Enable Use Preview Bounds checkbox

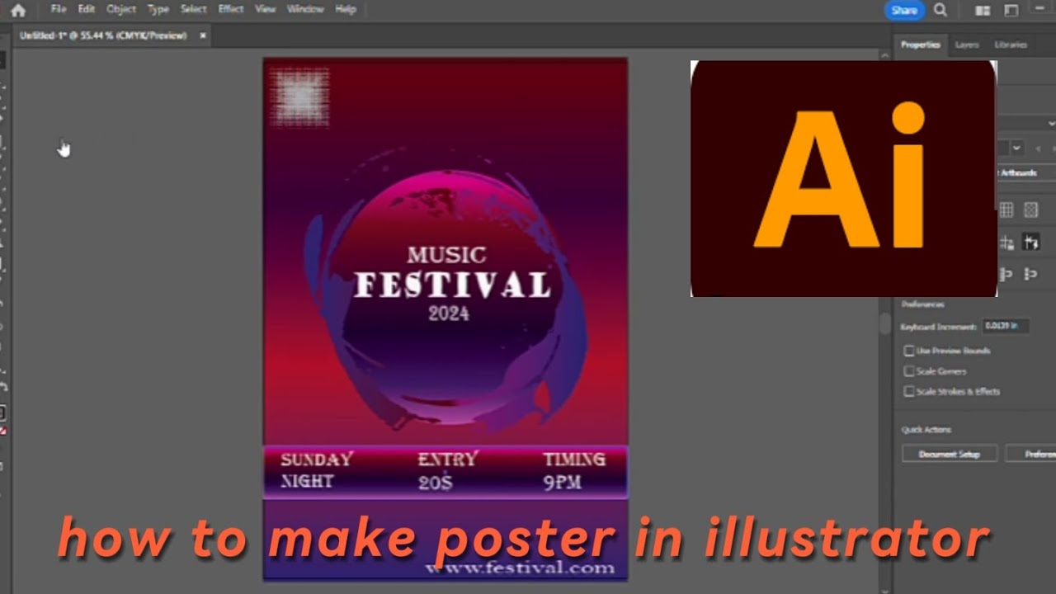point(909,351)
